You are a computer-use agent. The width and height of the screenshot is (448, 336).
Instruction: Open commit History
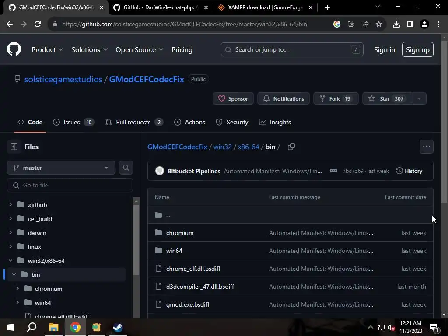409,171
